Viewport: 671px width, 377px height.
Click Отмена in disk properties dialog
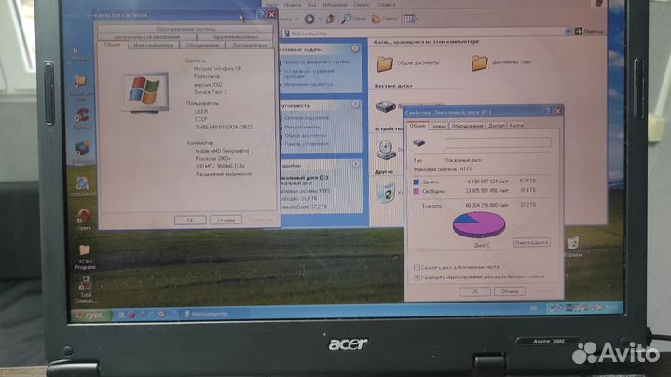point(509,291)
